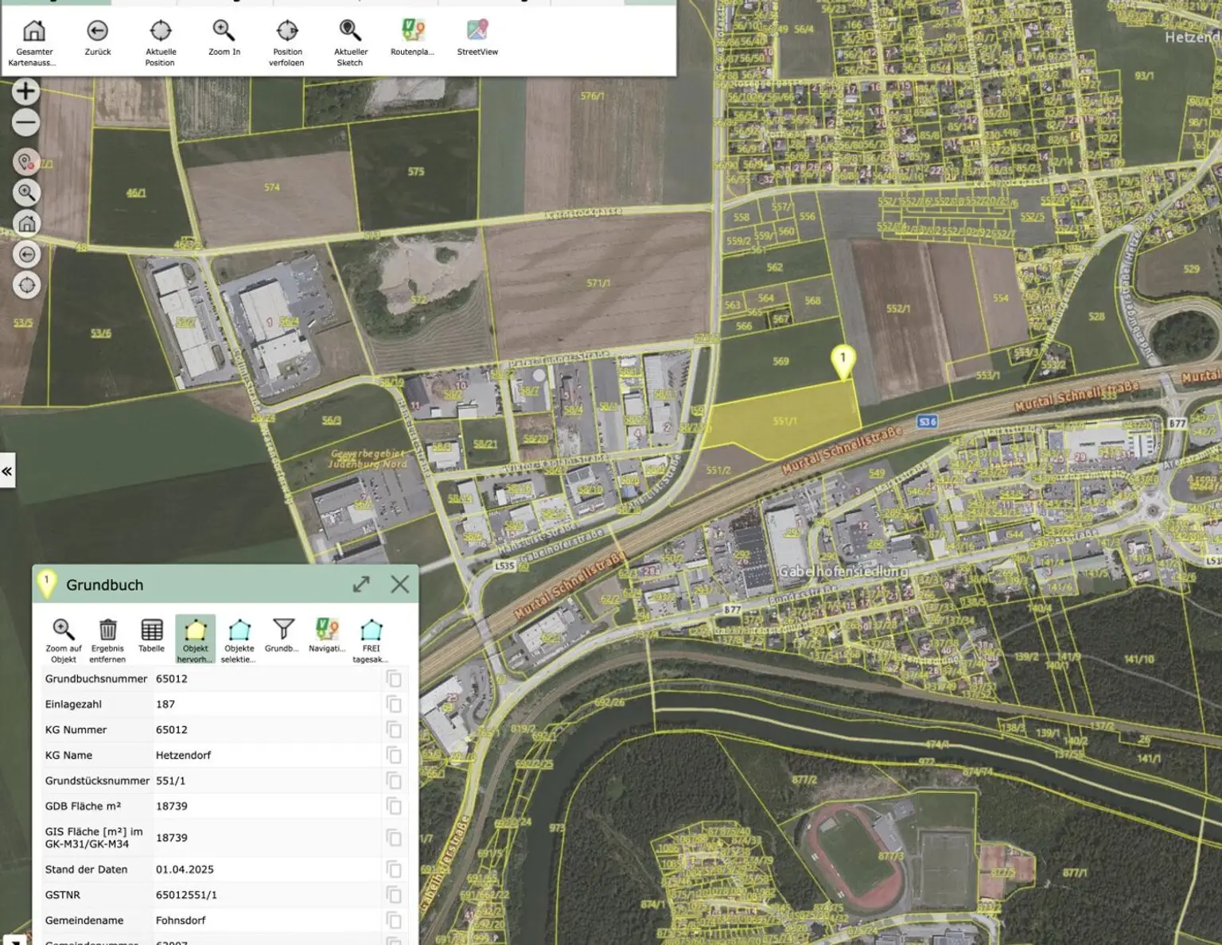
Task: Open the Grundbuch filter funnel
Action: (283, 630)
